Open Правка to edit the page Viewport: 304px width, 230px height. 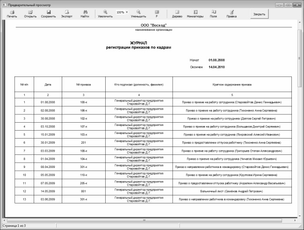(x=232, y=13)
